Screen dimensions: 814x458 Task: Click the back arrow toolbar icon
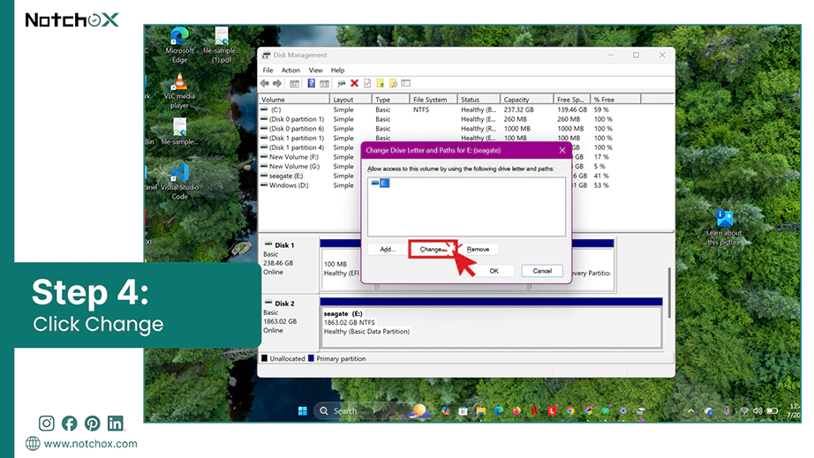point(265,83)
